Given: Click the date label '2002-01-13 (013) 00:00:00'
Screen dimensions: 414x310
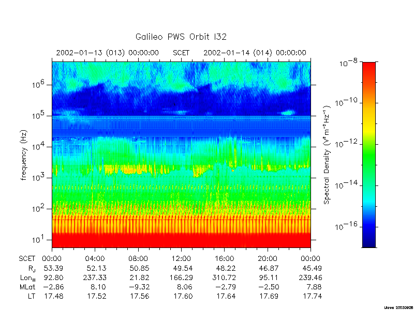Looking at the screenshot, I should click(107, 53).
